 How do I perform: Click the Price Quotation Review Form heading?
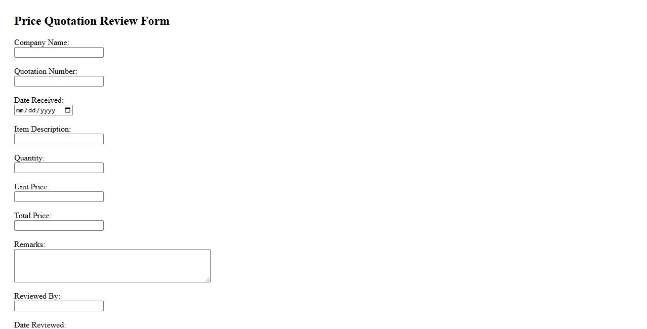point(92,21)
